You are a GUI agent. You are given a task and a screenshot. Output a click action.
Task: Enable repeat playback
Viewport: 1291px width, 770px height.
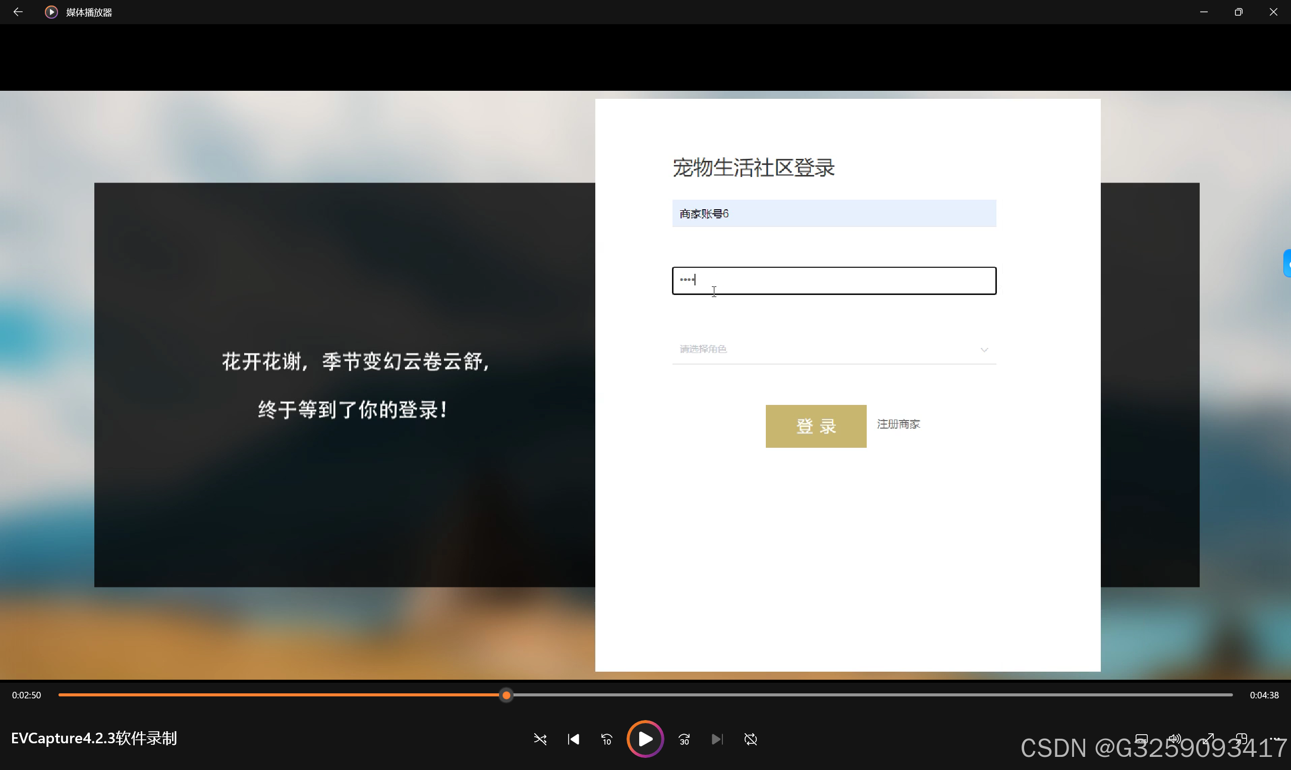pos(751,739)
